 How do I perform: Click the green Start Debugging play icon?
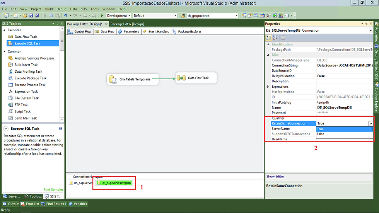click(102, 15)
